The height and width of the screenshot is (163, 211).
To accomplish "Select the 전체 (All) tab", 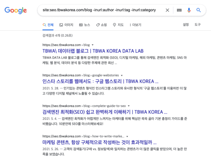I will pyautogui.click(x=48, y=25).
